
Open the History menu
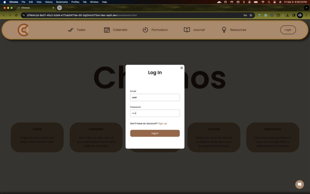pos(48,2)
